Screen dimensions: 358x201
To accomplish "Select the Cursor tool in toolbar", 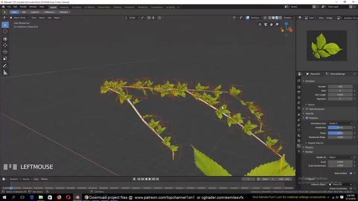I will [x=5, y=31].
